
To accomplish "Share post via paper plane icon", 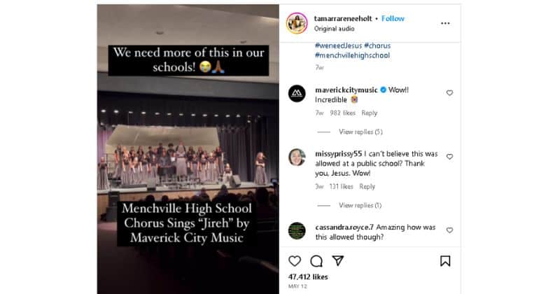I will [x=337, y=261].
